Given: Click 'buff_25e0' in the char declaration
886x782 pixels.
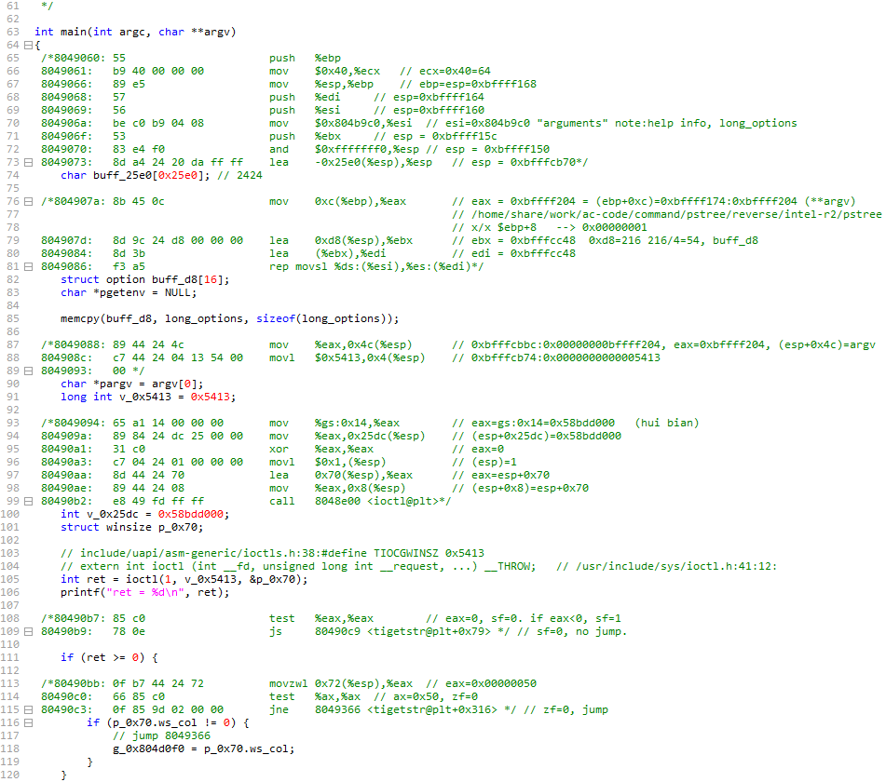Looking at the screenshot, I should coord(122,176).
